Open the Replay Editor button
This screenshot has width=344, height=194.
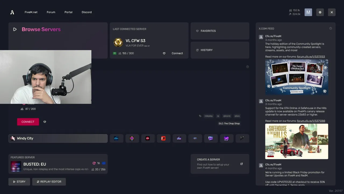(49, 182)
